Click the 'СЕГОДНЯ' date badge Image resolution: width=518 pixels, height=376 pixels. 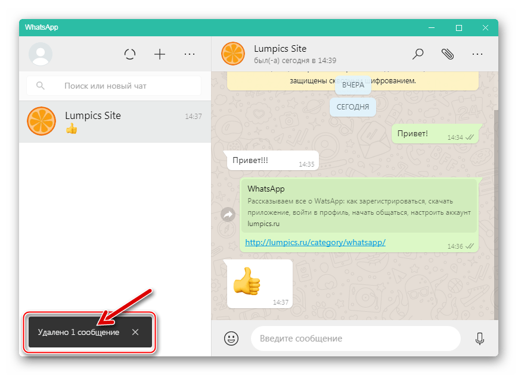pos(353,107)
